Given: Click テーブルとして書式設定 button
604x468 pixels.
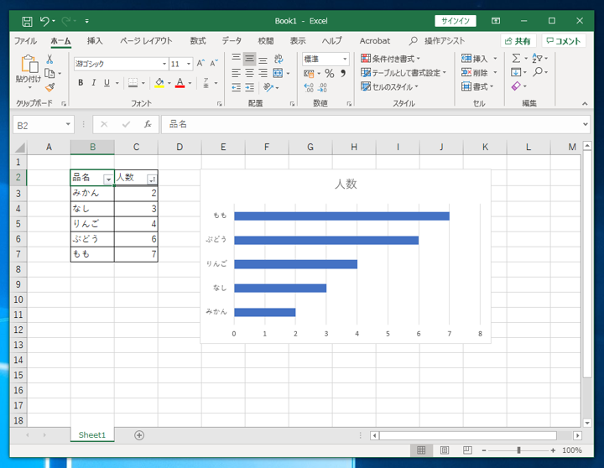Looking at the screenshot, I should pos(404,72).
